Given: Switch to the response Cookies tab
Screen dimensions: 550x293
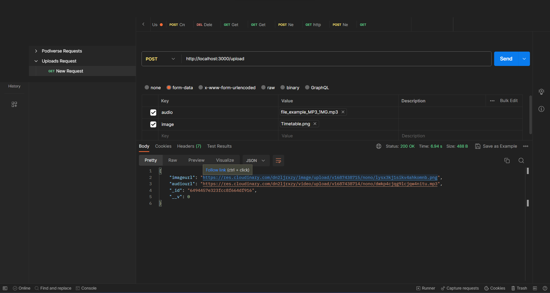Looking at the screenshot, I should [163, 146].
